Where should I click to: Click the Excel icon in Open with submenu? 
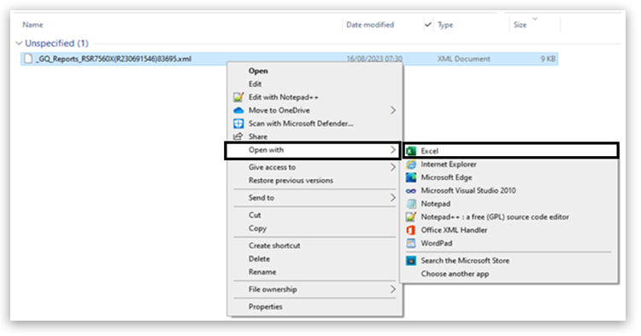(x=411, y=151)
